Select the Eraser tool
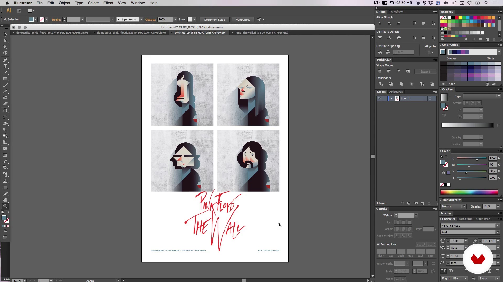Screen dimensions: 503x282 click(x=5, y=104)
